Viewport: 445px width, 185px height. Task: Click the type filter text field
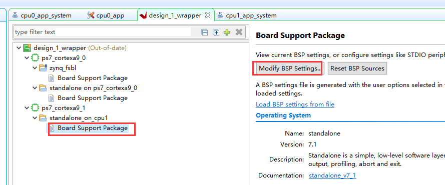102,32
